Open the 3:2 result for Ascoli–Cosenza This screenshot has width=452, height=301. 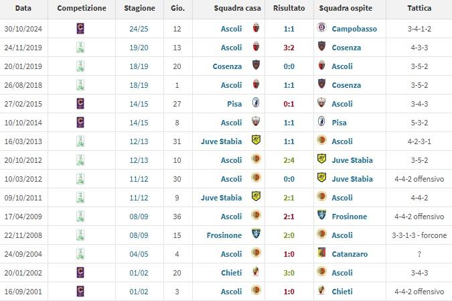coord(289,48)
